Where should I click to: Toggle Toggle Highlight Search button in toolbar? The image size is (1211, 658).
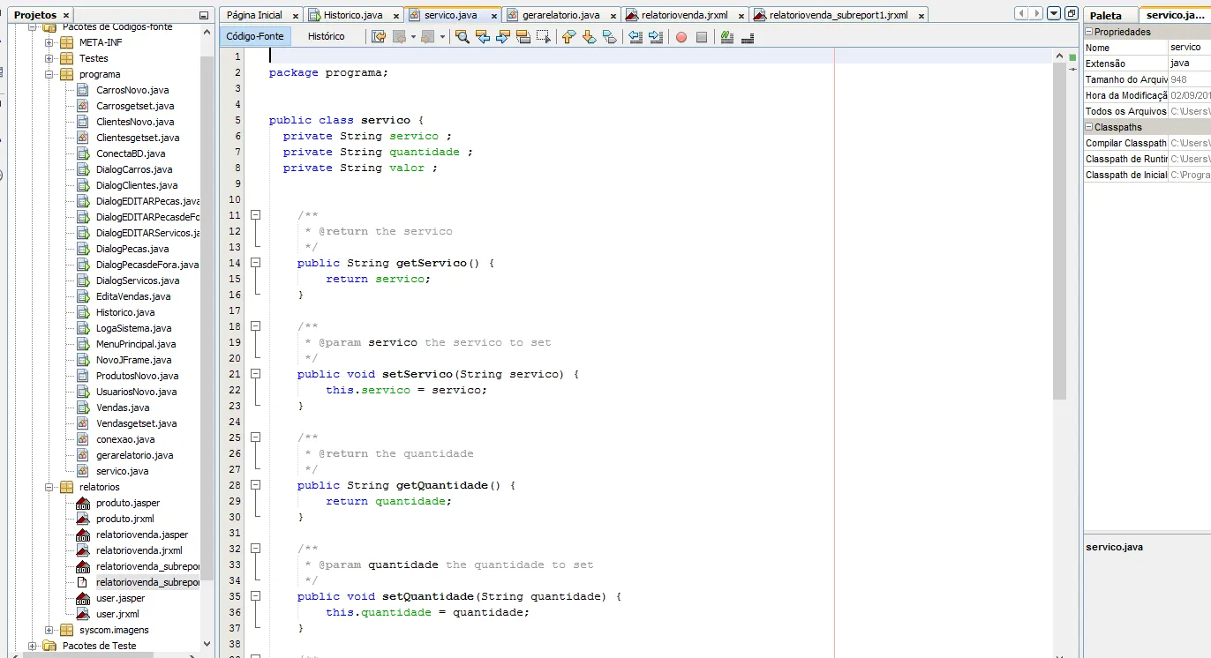point(523,37)
